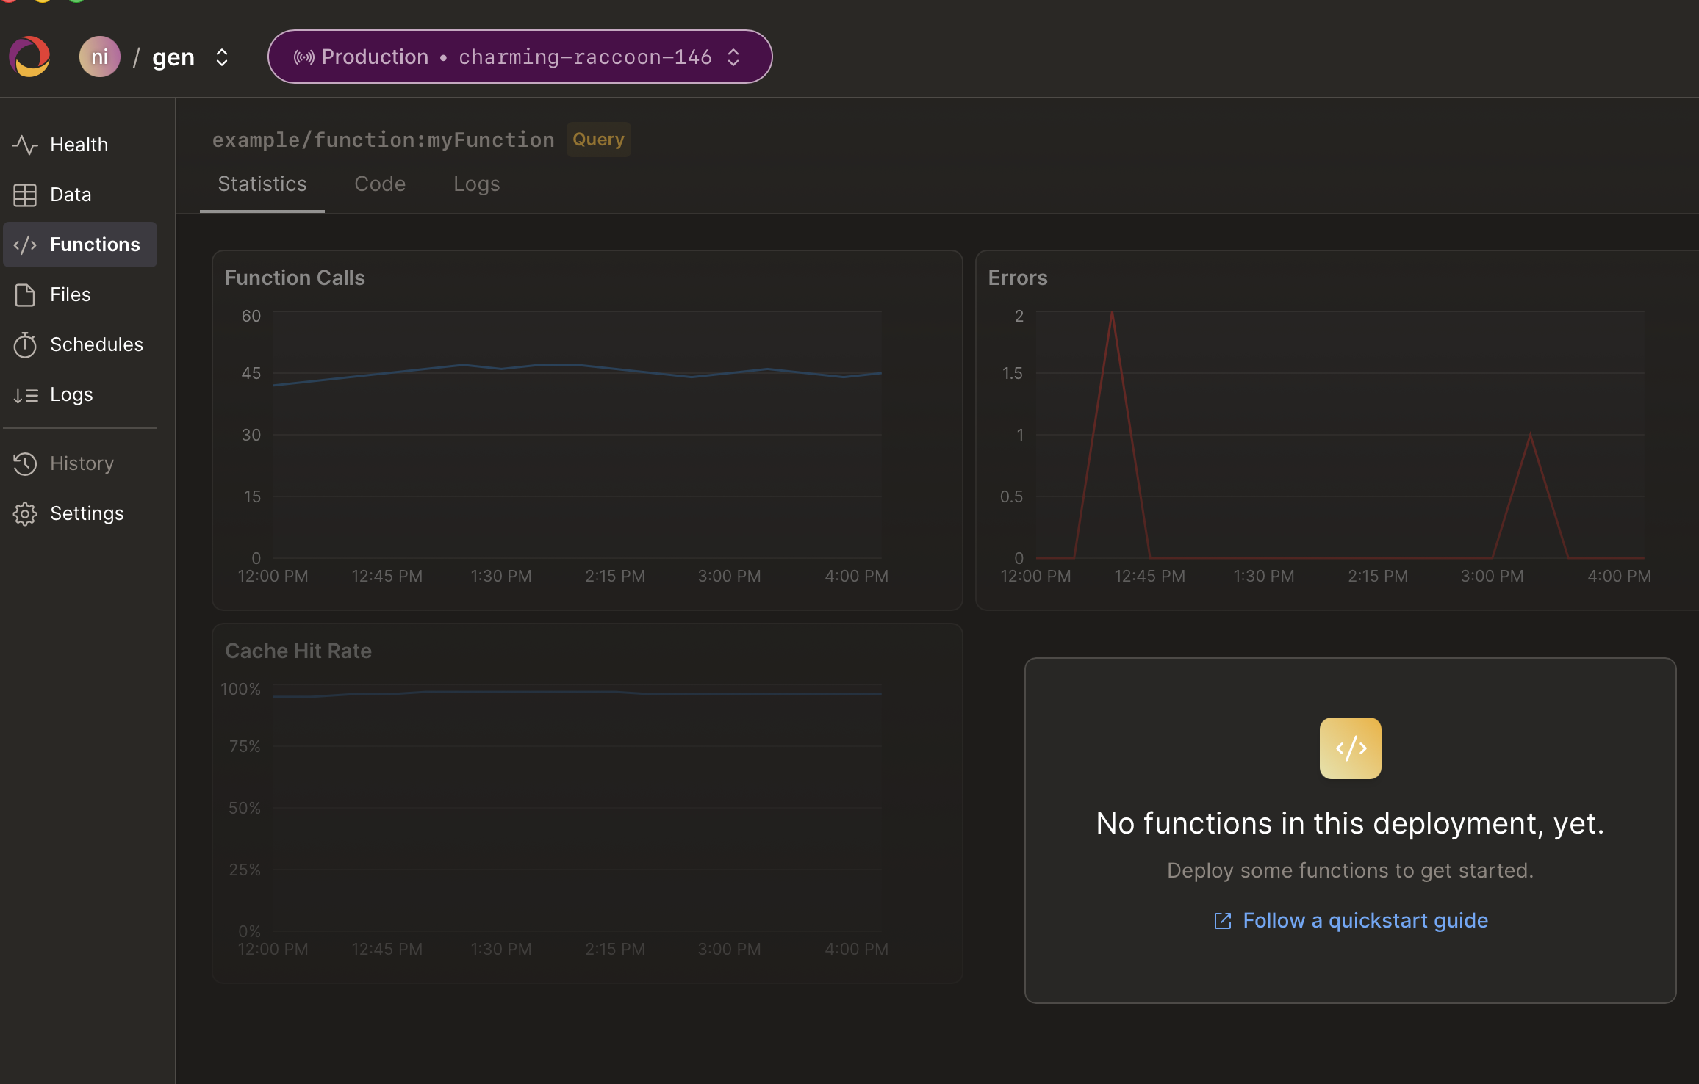This screenshot has height=1084, width=1699.
Task: Click the Files document icon
Action: tap(25, 295)
